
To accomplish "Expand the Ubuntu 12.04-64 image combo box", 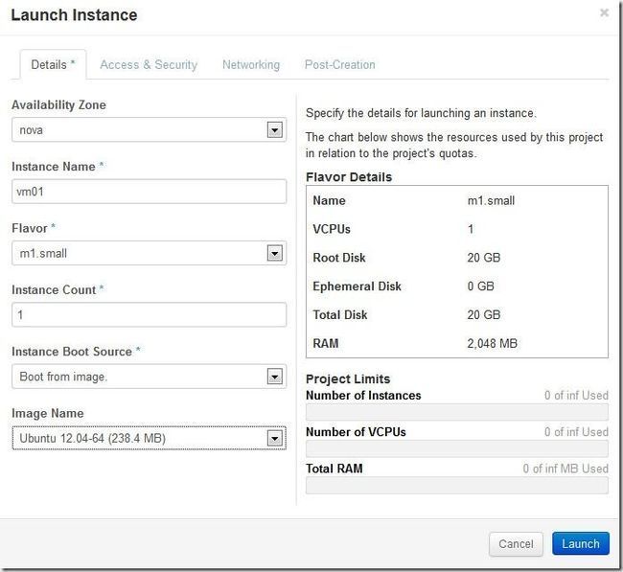I will 149,438.
